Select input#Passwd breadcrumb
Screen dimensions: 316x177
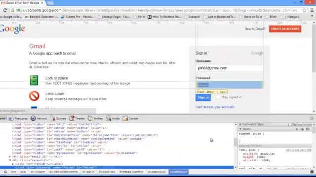click(x=179, y=172)
